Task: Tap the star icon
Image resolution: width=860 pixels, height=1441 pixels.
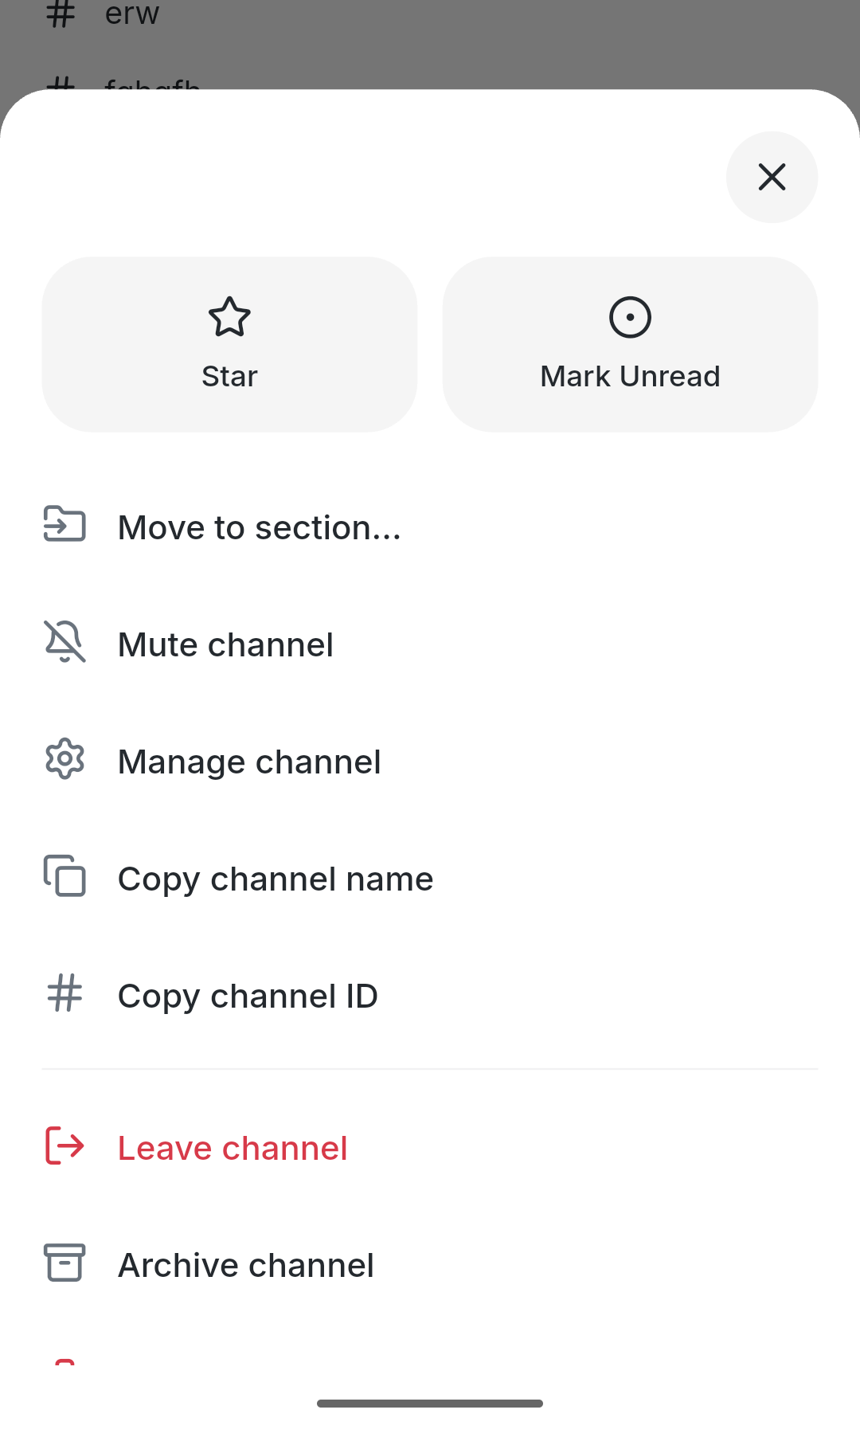Action: pos(229,317)
